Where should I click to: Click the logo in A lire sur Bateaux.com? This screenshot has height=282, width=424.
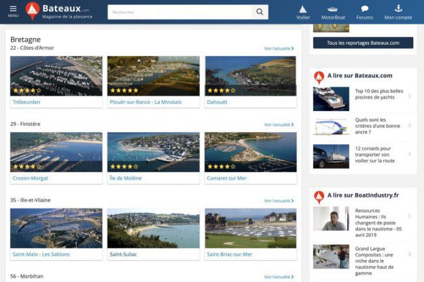[319, 77]
